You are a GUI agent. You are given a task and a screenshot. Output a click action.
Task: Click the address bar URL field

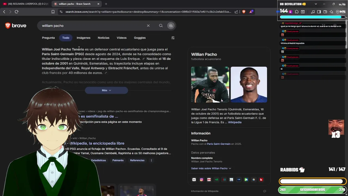(x=148, y=12)
